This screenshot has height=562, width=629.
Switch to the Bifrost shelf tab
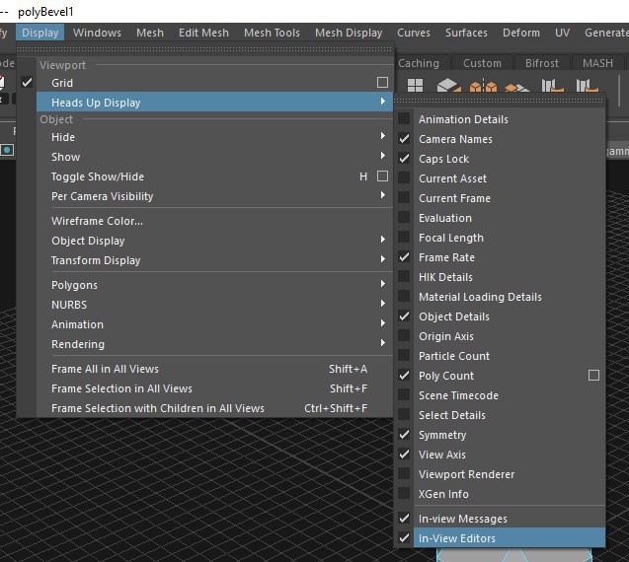(x=541, y=63)
